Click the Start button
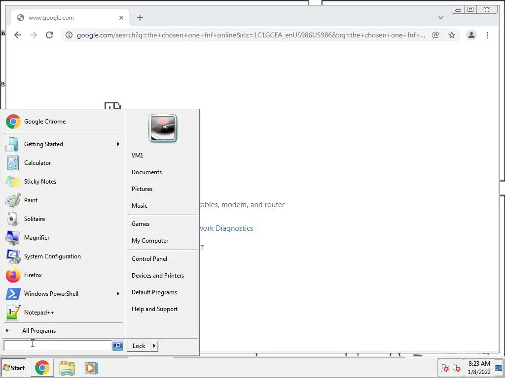The height and width of the screenshot is (378, 505). 13,368
